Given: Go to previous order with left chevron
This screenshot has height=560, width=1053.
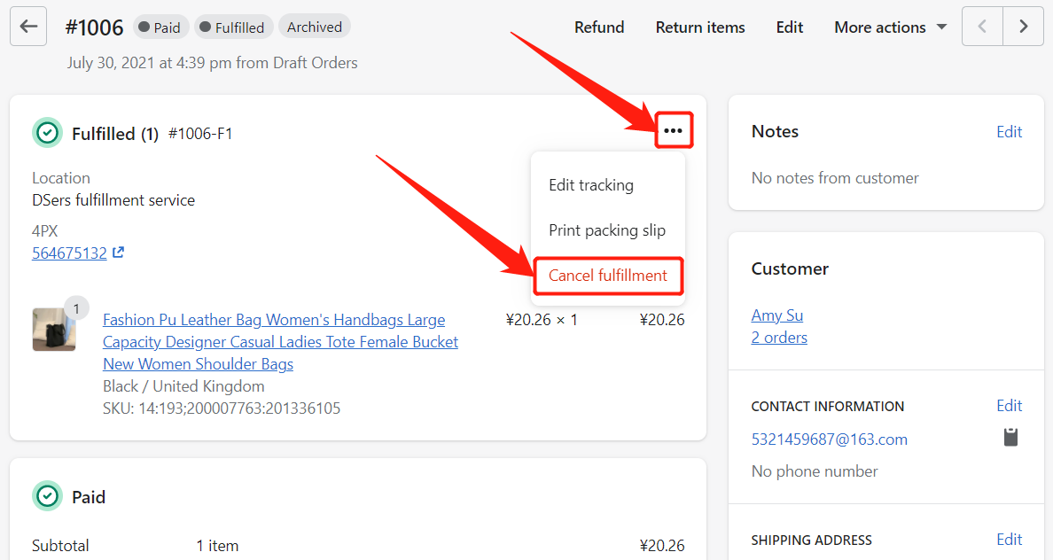Looking at the screenshot, I should (982, 27).
